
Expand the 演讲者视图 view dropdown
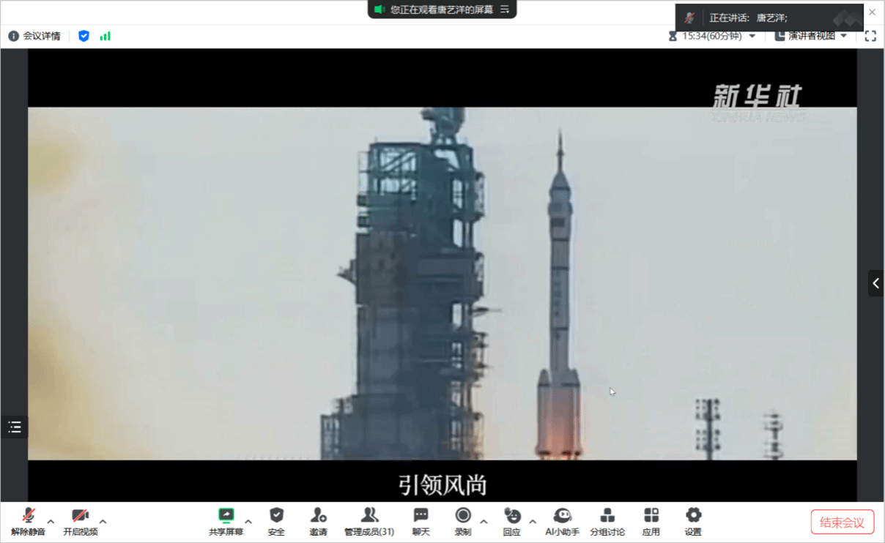coord(811,36)
